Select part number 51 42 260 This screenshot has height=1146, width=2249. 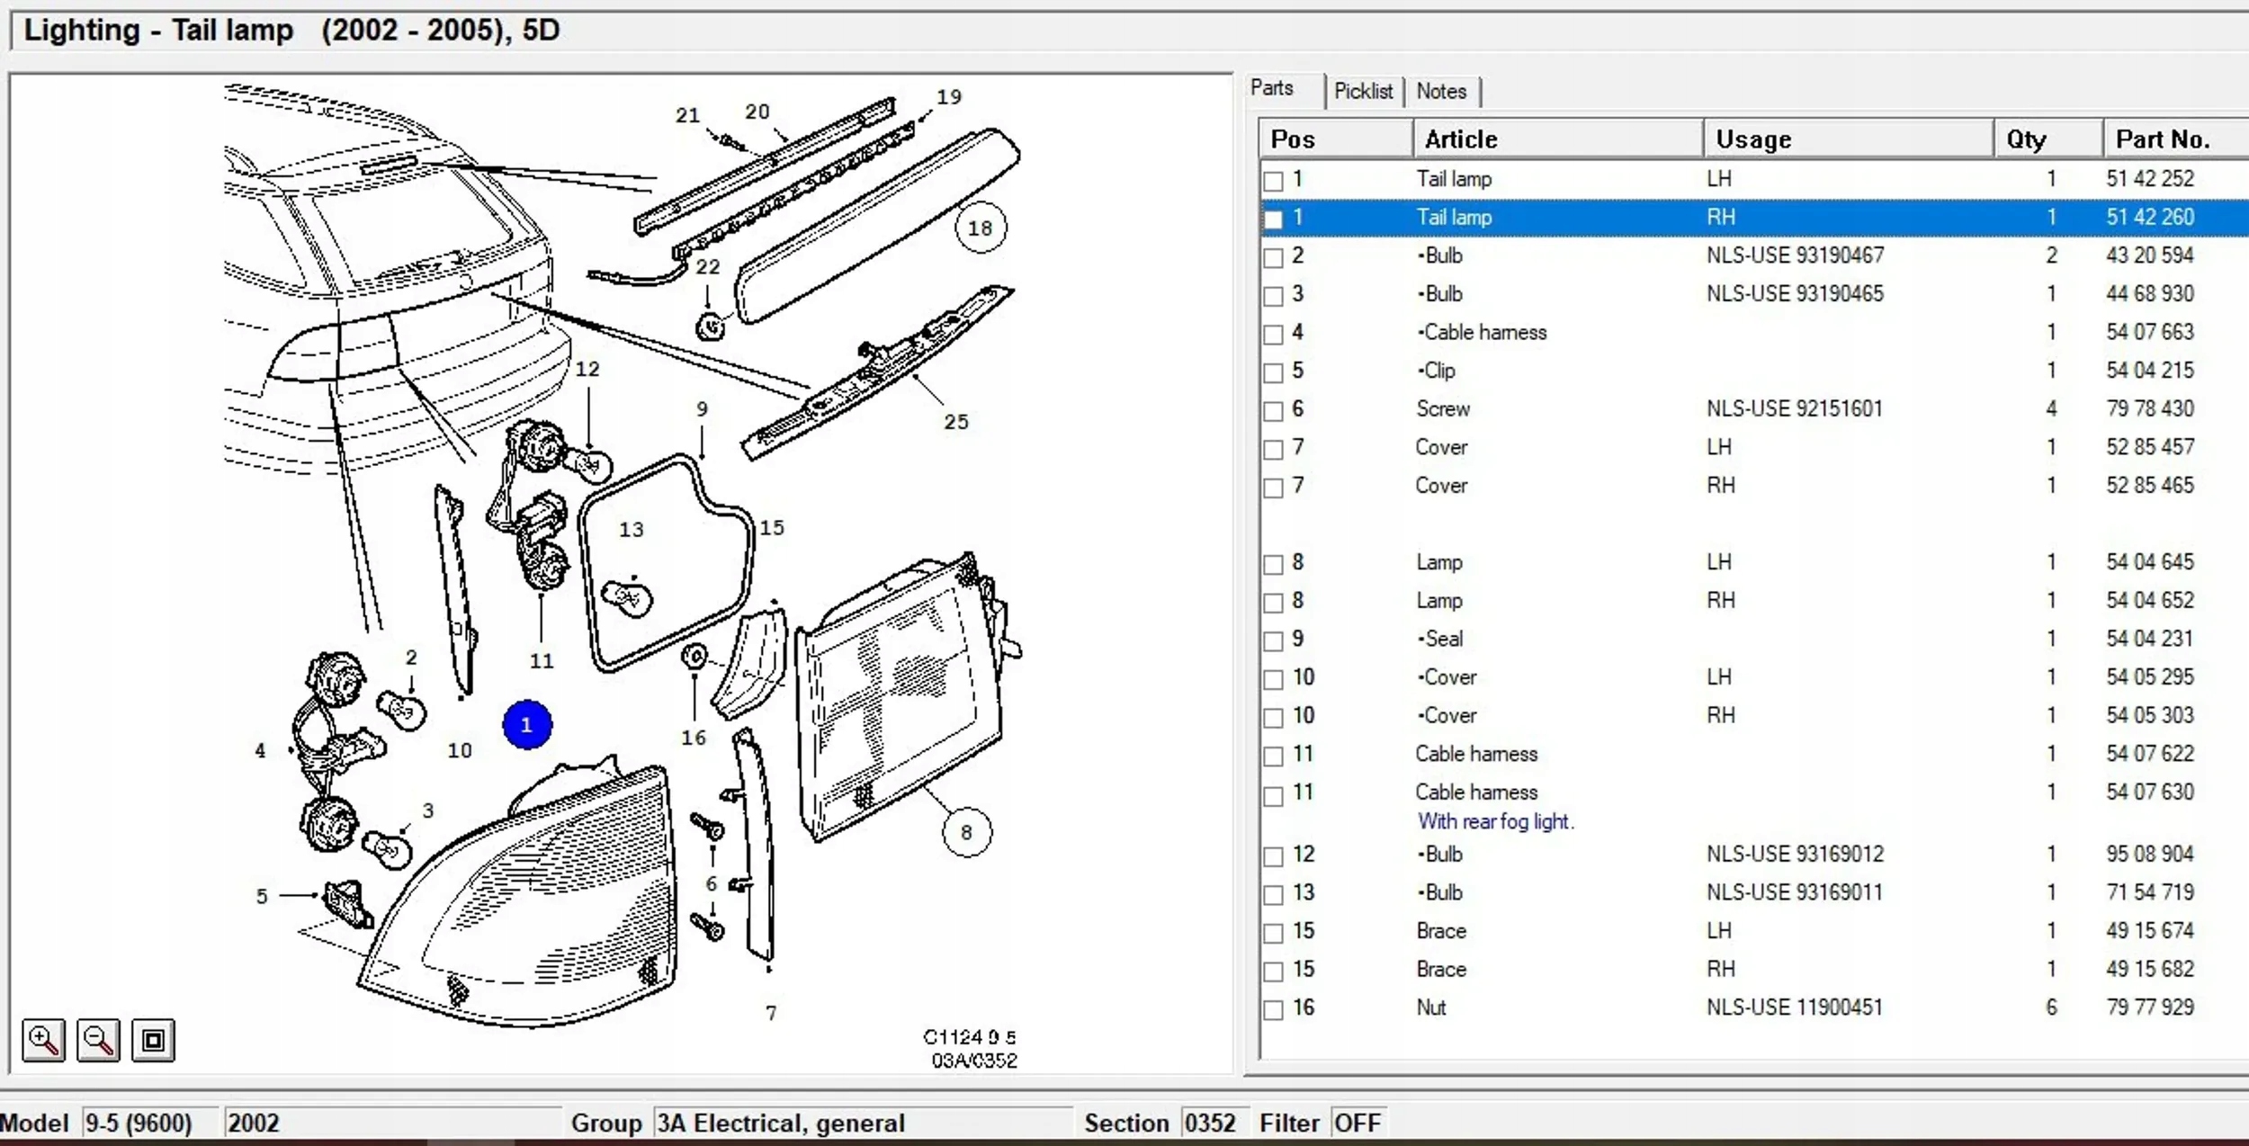tap(2149, 217)
